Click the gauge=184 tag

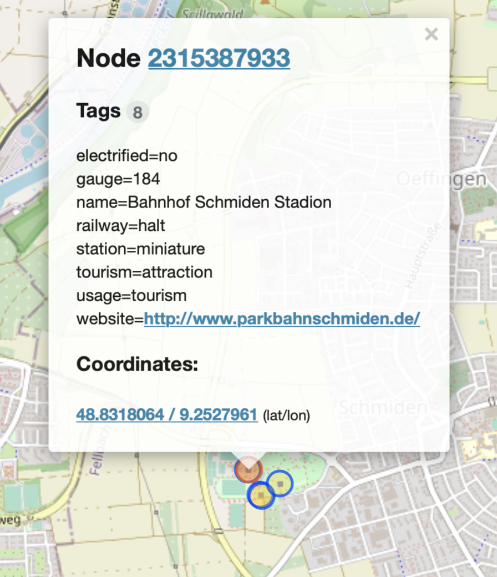coord(118,179)
